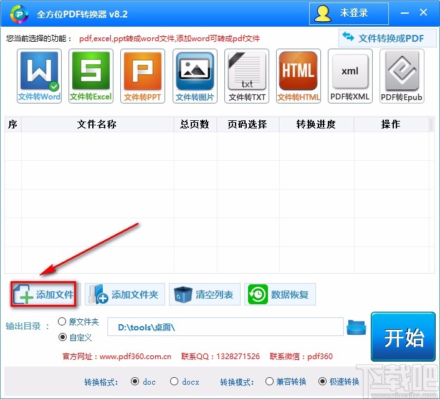Click the 序 column header
Viewport: 440px width, 399px height.
(13, 124)
